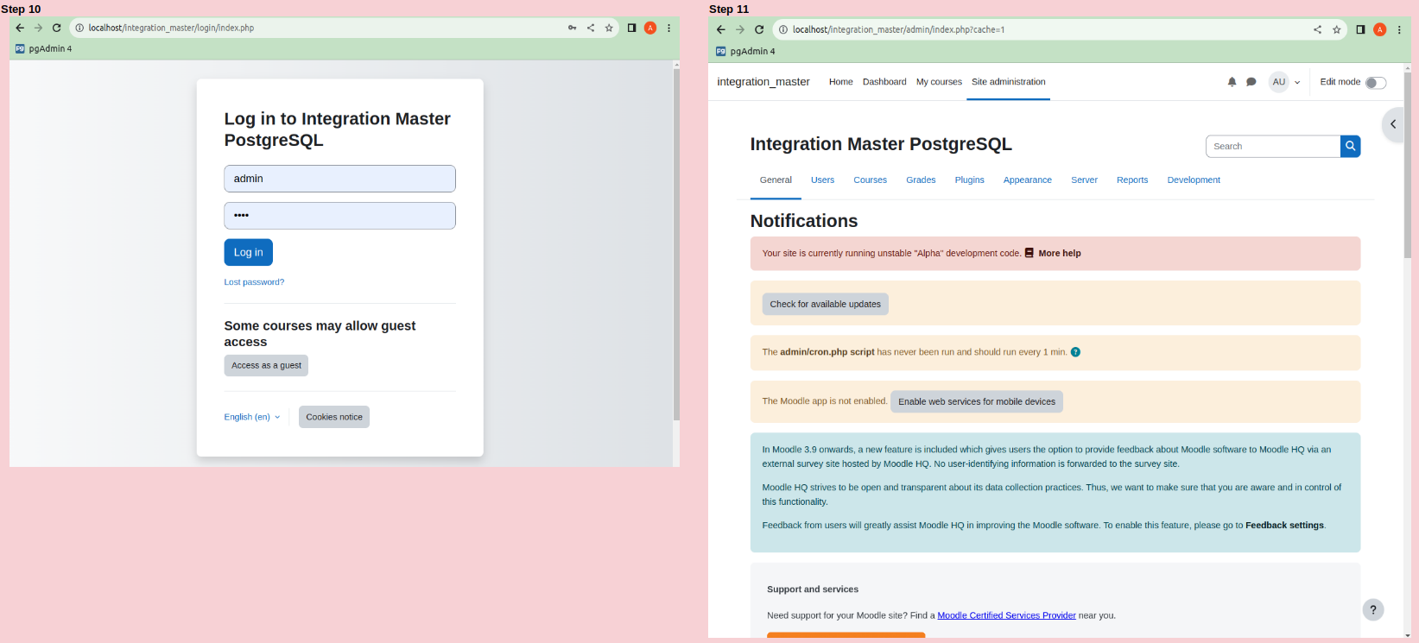Open side panel icon in Step 10 browser
The height and width of the screenshot is (643, 1419).
[x=631, y=28]
